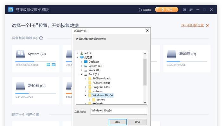
Task: Select the System (C:) drive card icon
Action: 20,54
